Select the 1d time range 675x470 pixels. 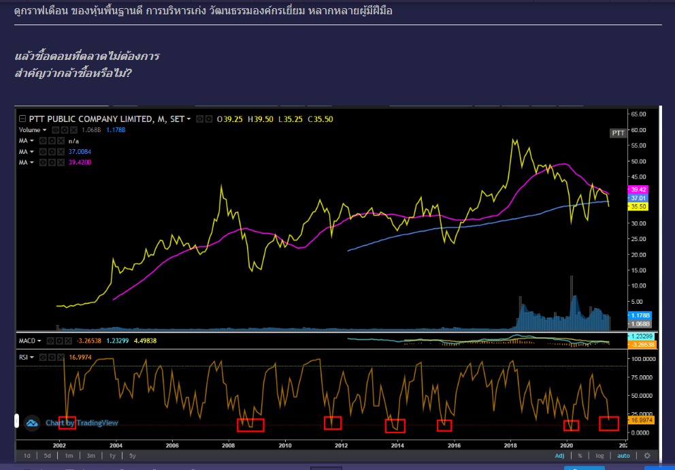[x=27, y=455]
